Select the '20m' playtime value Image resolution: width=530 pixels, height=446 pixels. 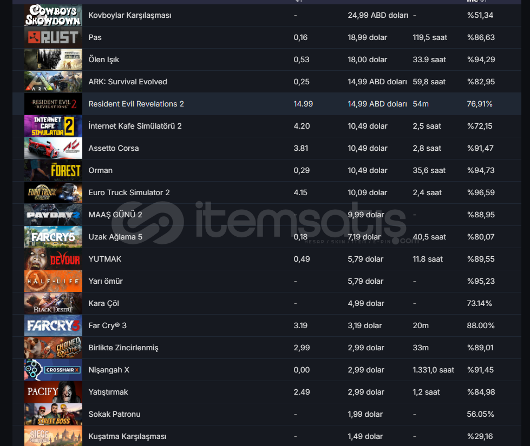click(x=421, y=325)
